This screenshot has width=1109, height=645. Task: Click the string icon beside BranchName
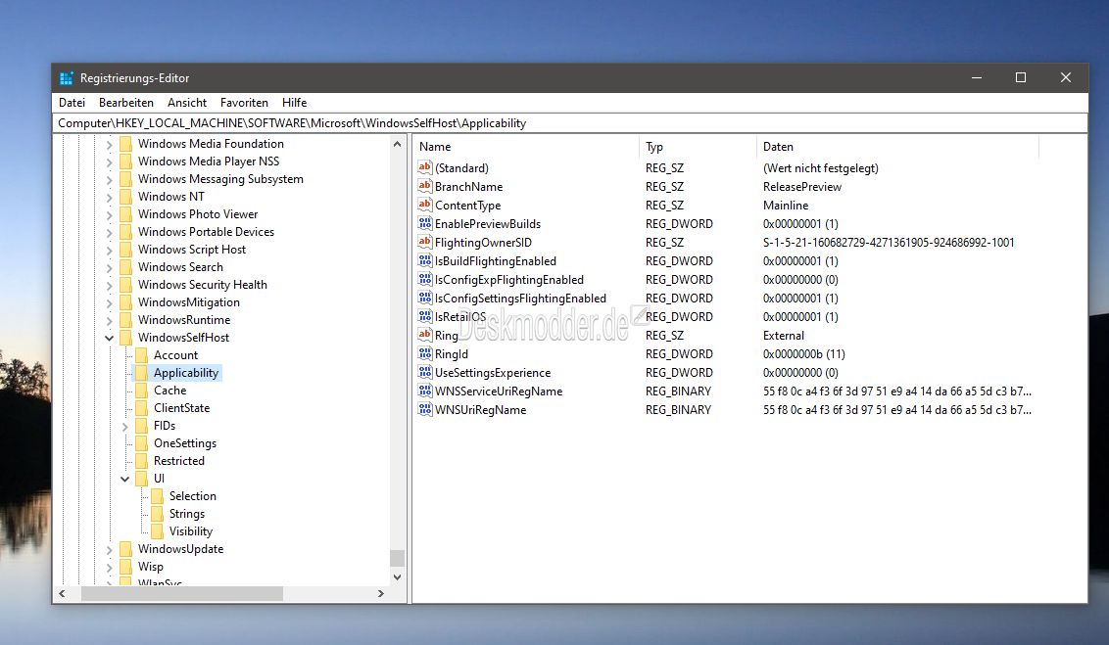pyautogui.click(x=424, y=186)
